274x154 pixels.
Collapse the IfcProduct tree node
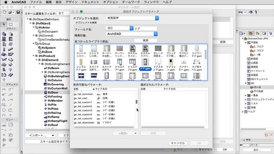33,56
